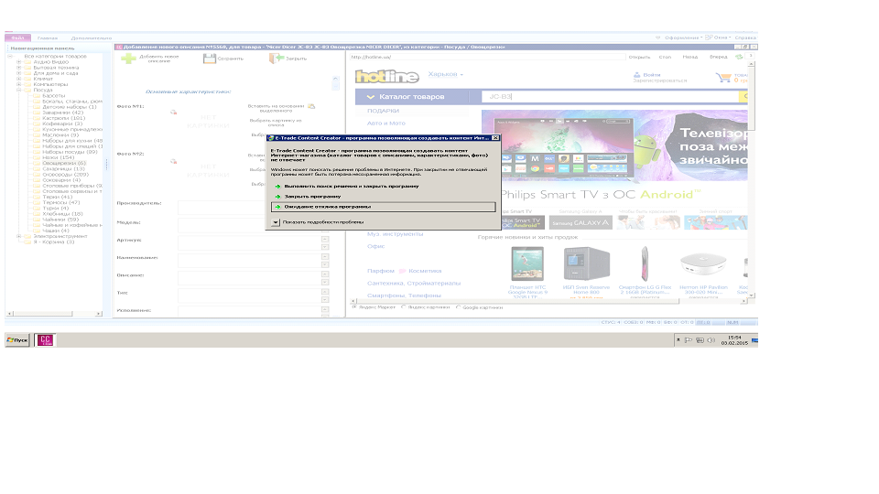Click the icon next to 'Вставить на основании выделенного'
This screenshot has width=879, height=494.
[x=311, y=106]
